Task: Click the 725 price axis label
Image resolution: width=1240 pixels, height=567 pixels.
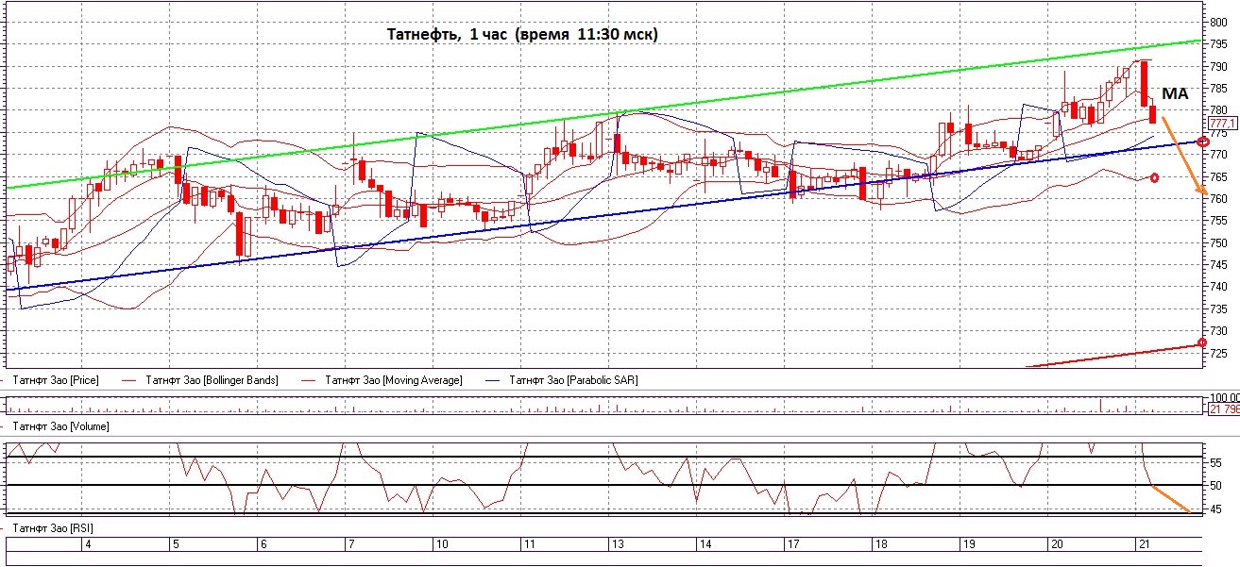Action: [1219, 353]
